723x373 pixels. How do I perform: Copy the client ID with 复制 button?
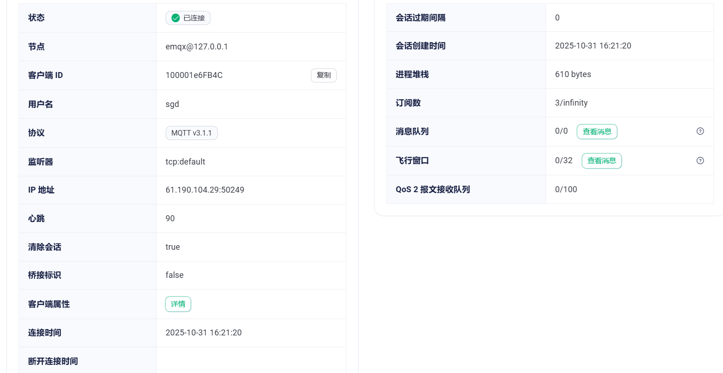323,75
